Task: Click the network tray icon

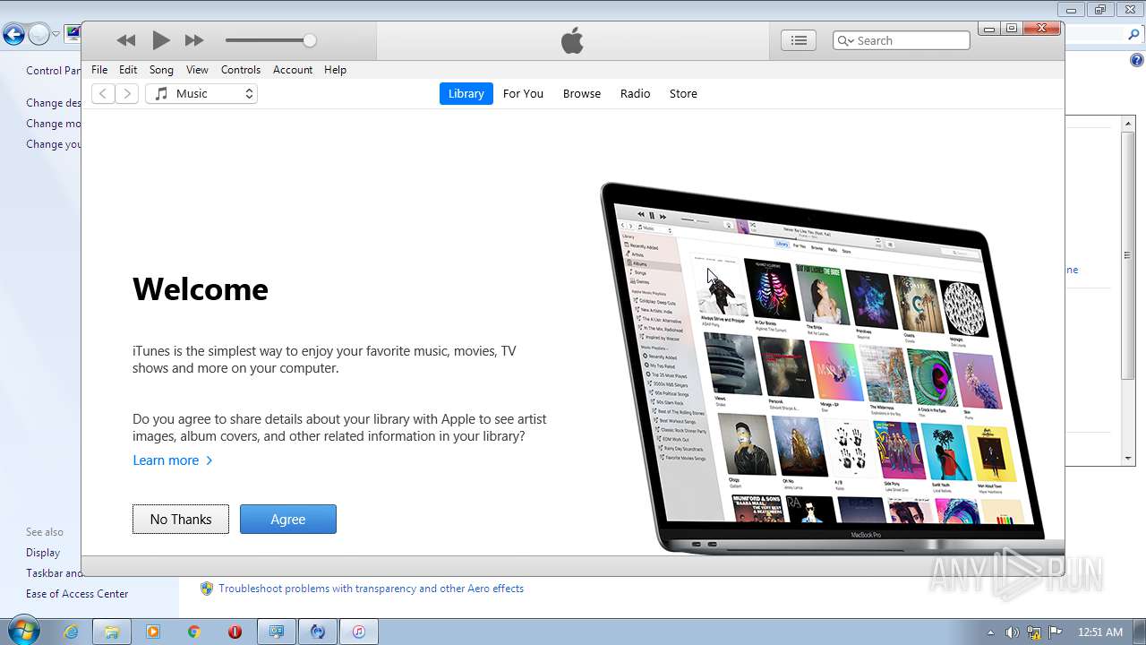Action: click(1034, 632)
